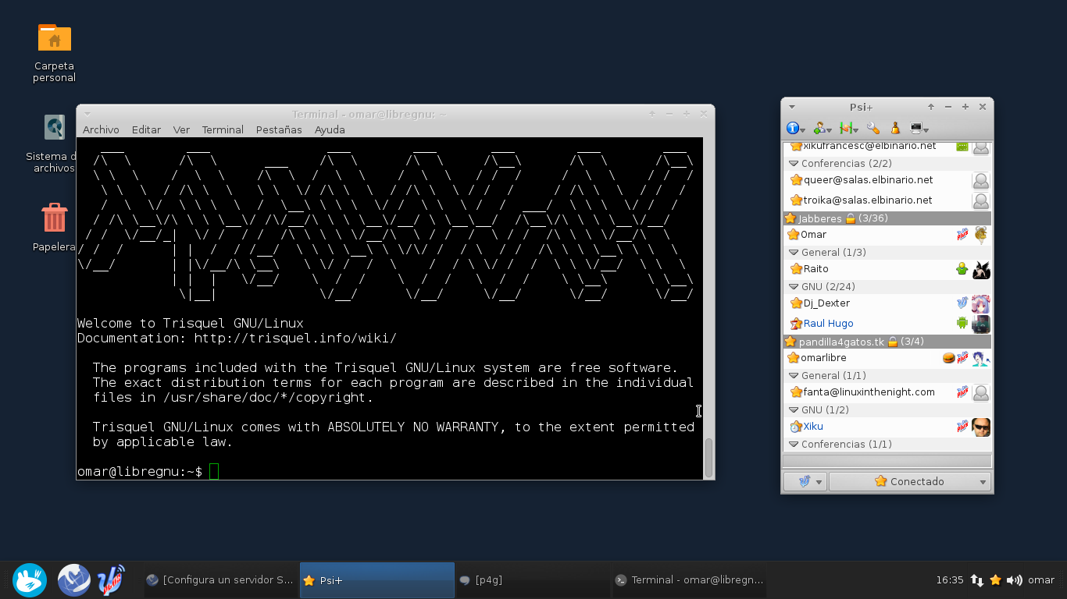Collapse the Conferencias (2/2) group
Image resolution: width=1067 pixels, height=599 pixels.
coord(794,164)
